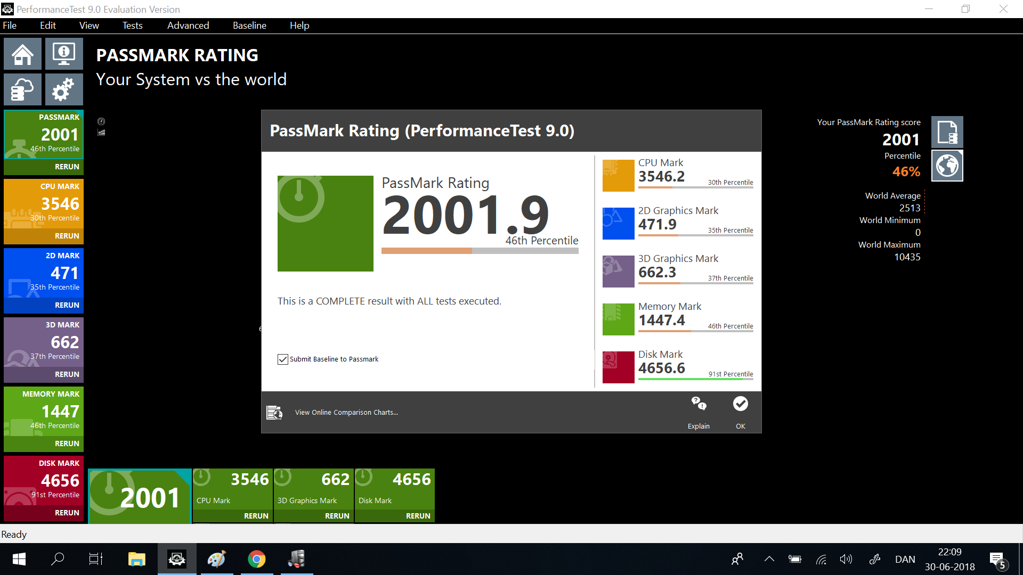1023x575 pixels.
Task: Open the Home screen
Action: click(22, 54)
